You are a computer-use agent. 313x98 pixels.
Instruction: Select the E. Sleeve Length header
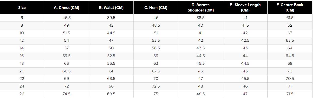tap(245, 8)
